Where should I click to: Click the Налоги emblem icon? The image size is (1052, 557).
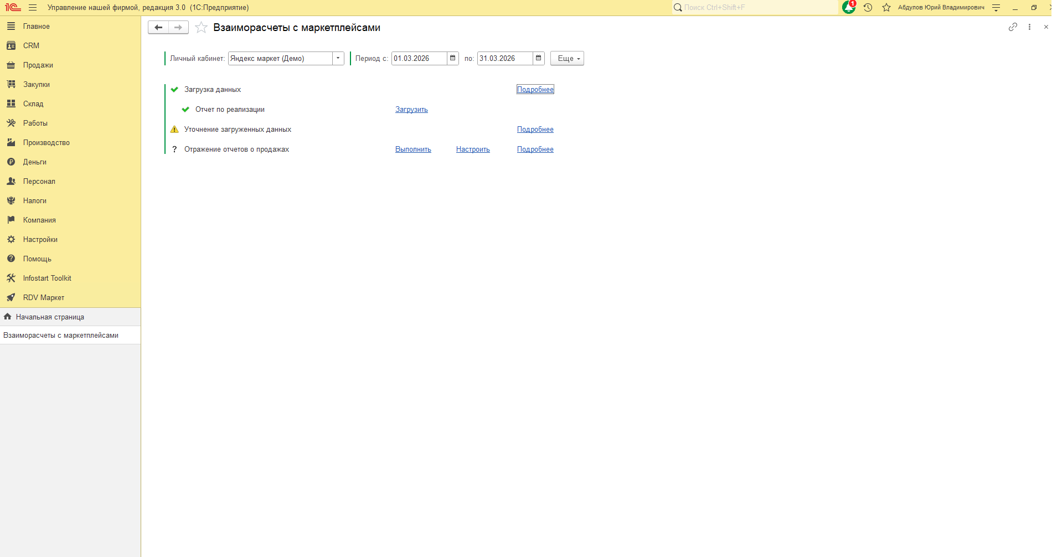(11, 200)
